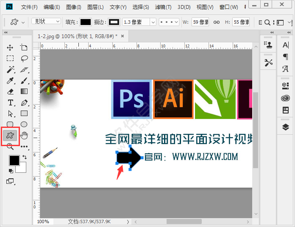Select the Rectangle shape tool
295x227 pixels.
24,113
